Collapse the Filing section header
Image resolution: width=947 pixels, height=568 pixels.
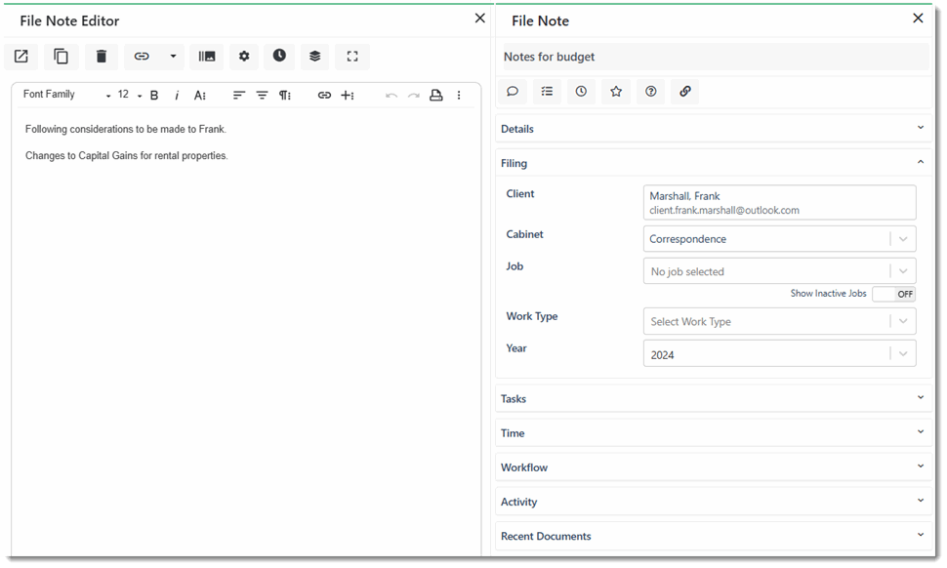(x=713, y=163)
